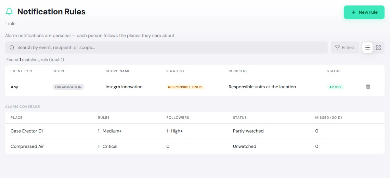Click the 'Found 1 matching rule' text

[x=35, y=60]
